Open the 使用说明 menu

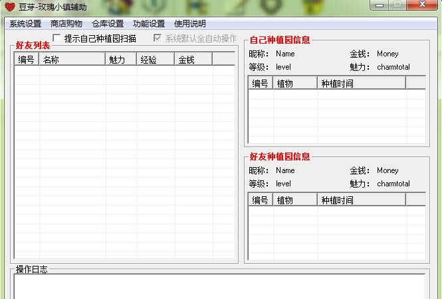[x=190, y=24]
